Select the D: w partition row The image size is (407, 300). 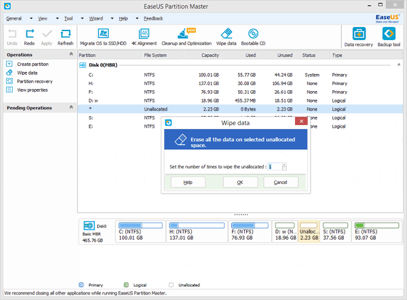pos(240,100)
